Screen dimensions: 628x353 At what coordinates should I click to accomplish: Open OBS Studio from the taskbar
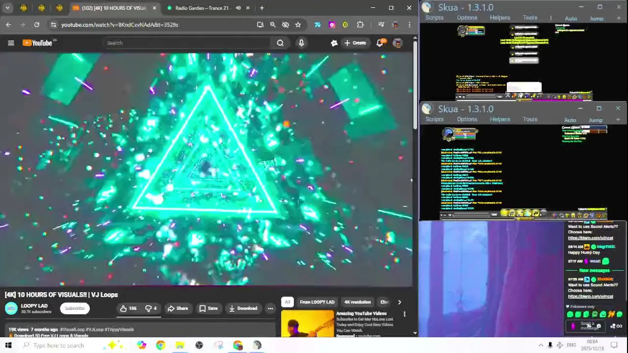point(199,345)
